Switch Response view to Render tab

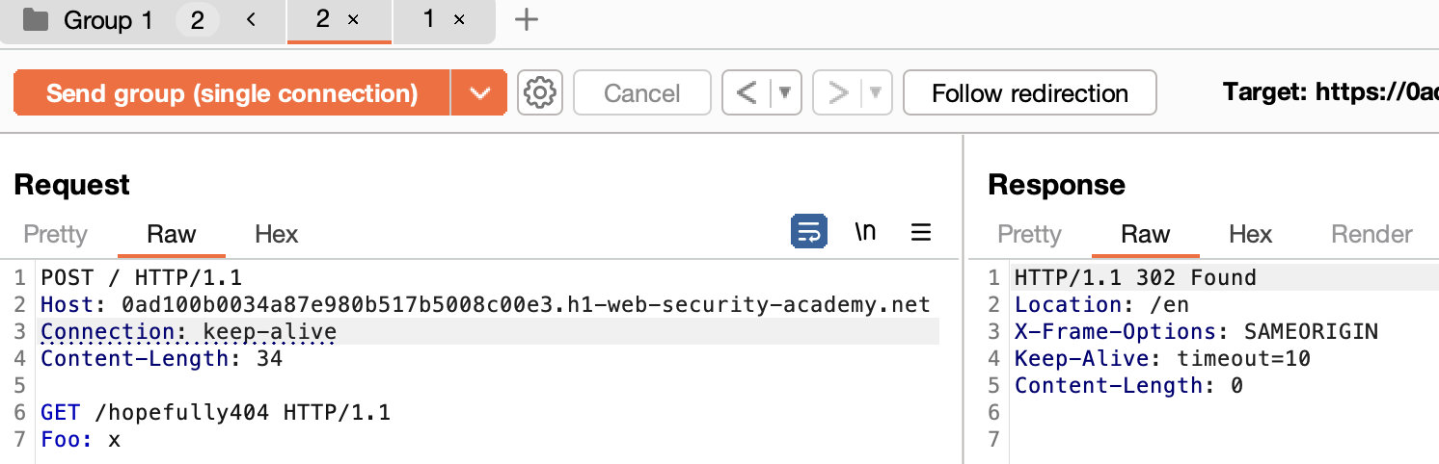pyautogui.click(x=1371, y=234)
